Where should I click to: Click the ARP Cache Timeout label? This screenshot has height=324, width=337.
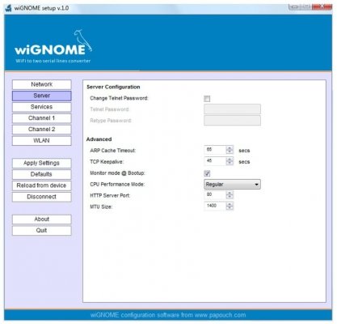tap(113, 151)
